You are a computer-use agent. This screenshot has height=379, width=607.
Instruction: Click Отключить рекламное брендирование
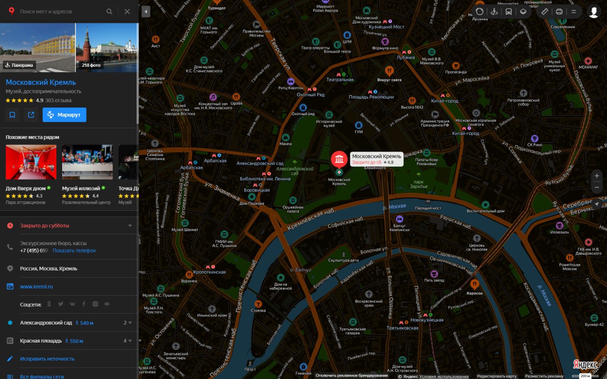[x=352, y=376]
